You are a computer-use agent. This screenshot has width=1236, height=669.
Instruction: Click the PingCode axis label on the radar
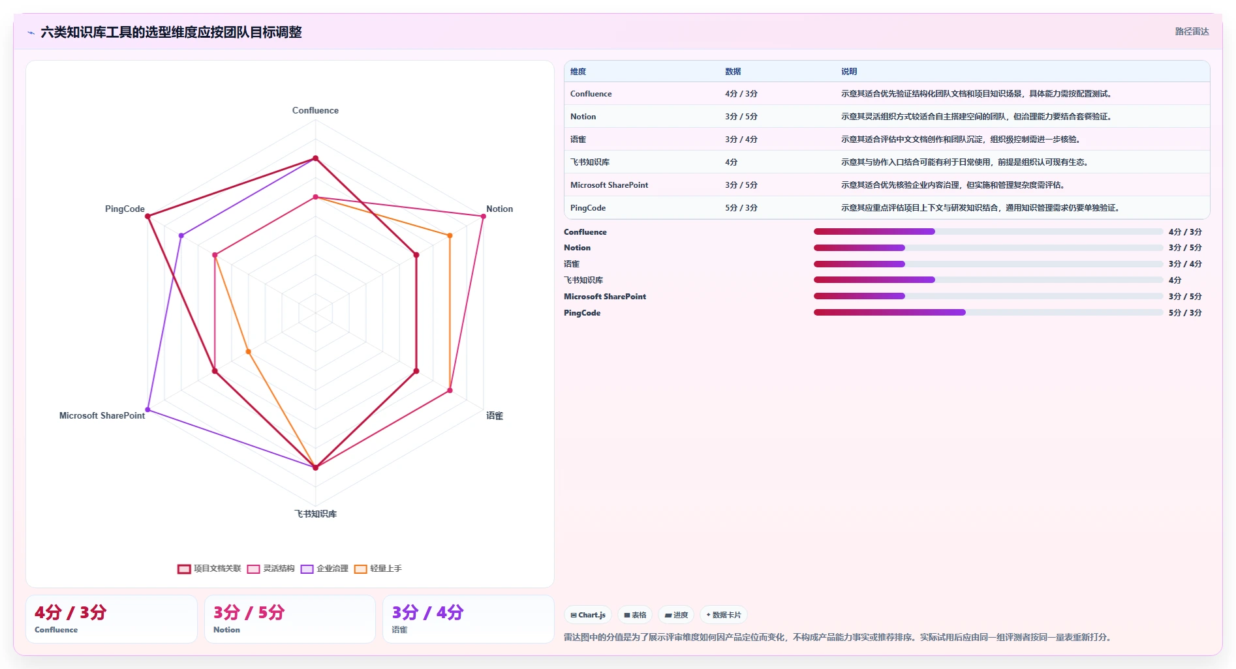click(125, 209)
